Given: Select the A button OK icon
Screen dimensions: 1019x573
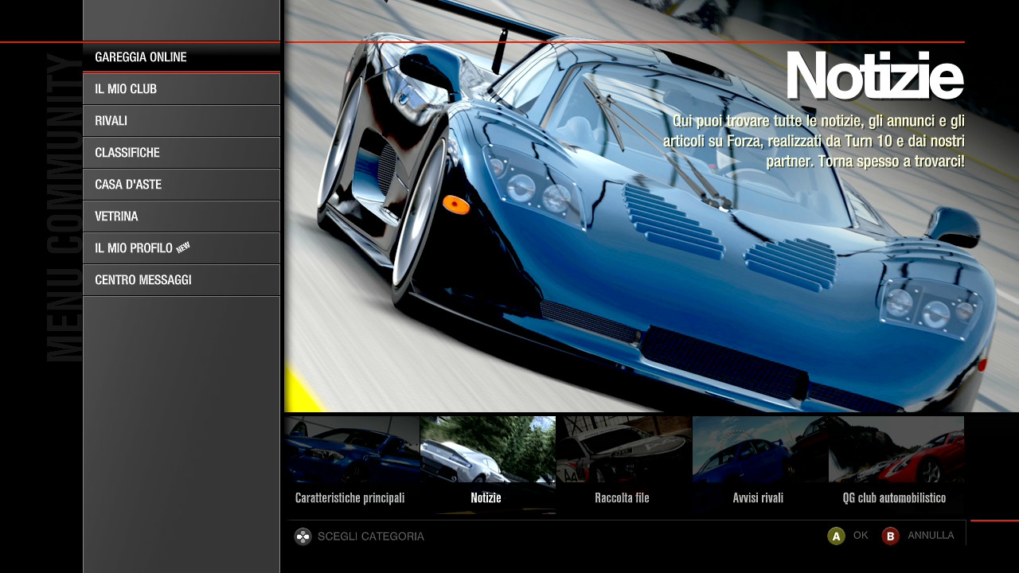Looking at the screenshot, I should (x=836, y=536).
